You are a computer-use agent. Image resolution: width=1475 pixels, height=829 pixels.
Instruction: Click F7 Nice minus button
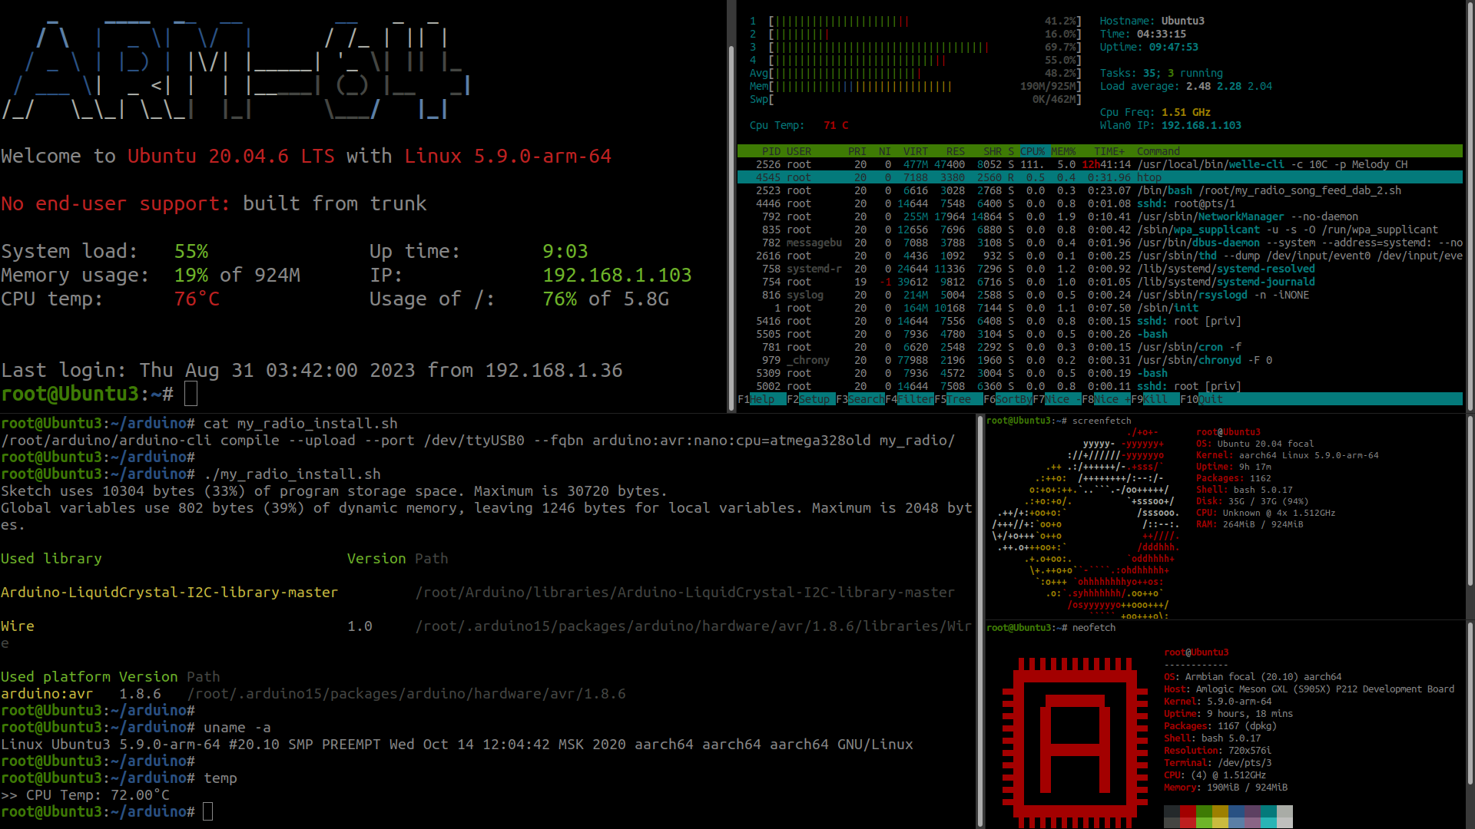point(1056,399)
